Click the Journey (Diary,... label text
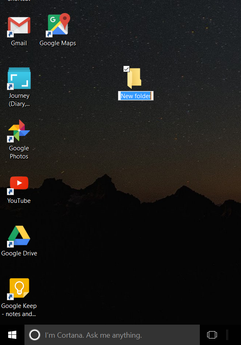The width and height of the screenshot is (241, 345). [x=19, y=100]
